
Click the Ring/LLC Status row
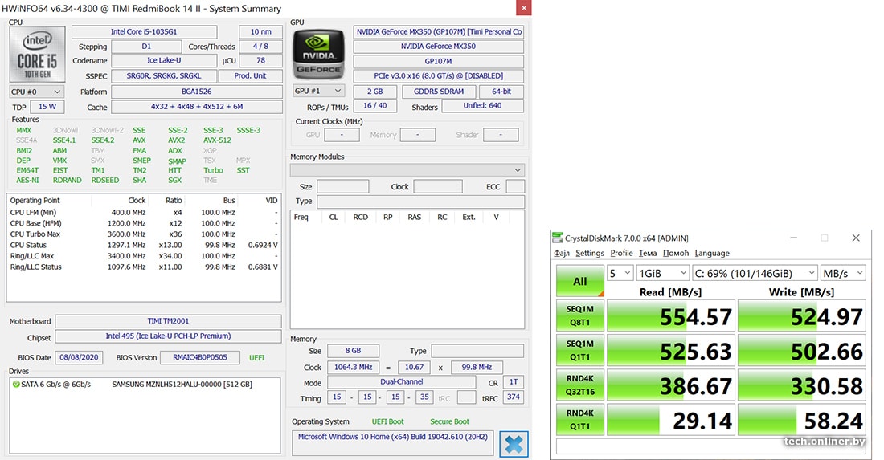tap(144, 267)
